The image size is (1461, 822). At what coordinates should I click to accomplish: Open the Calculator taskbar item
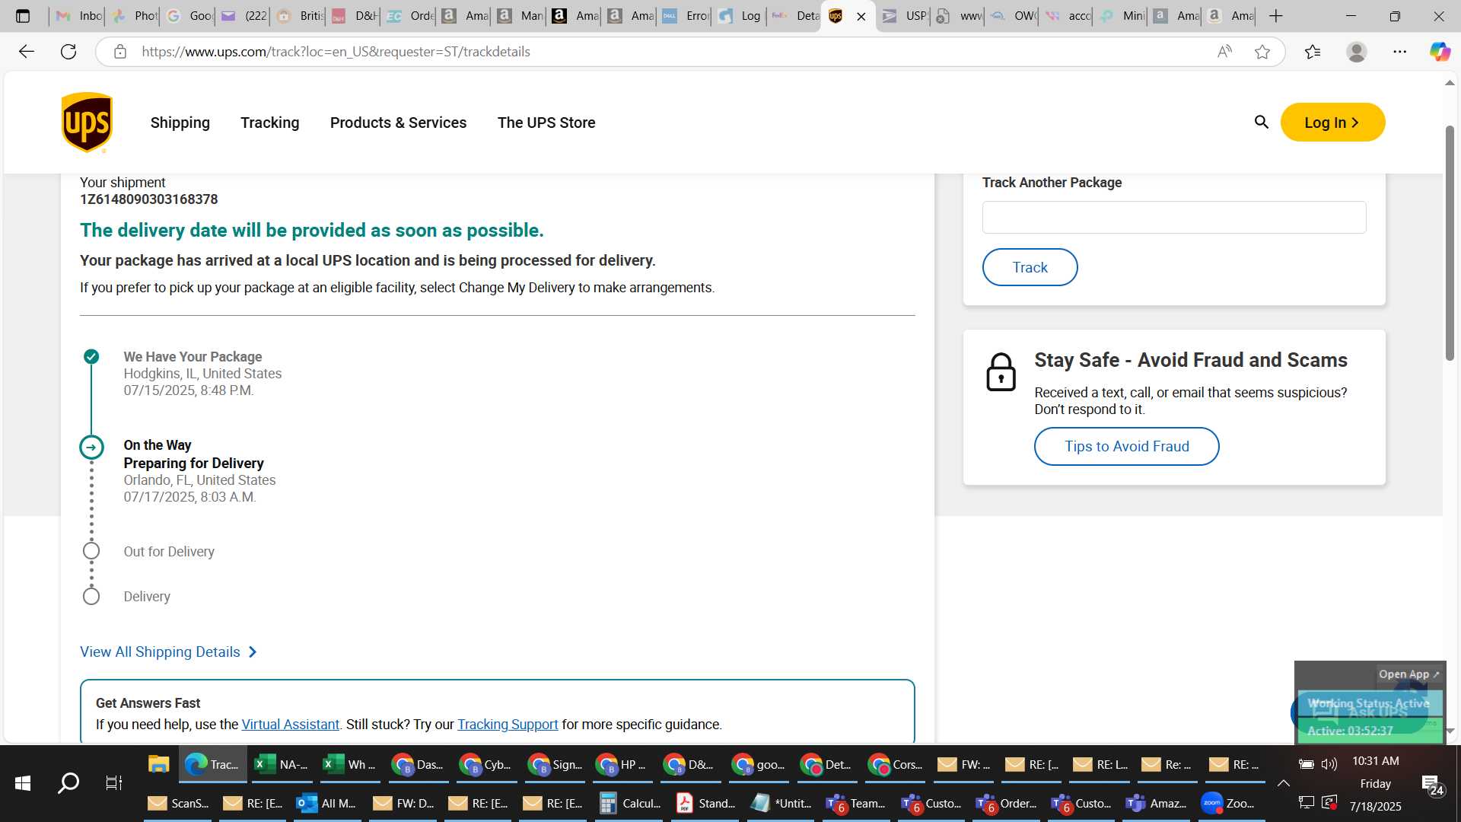click(x=630, y=803)
